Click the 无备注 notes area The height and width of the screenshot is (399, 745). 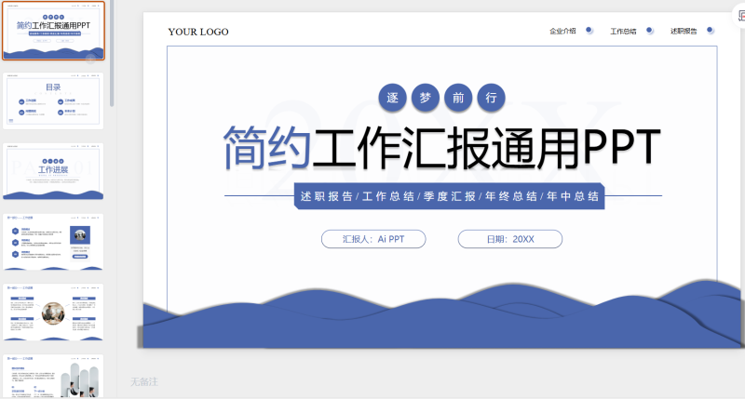144,381
